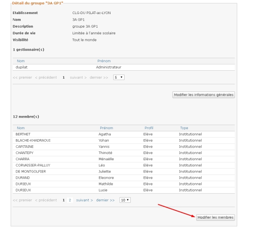Open Modifier les informations générales

coord(203,95)
